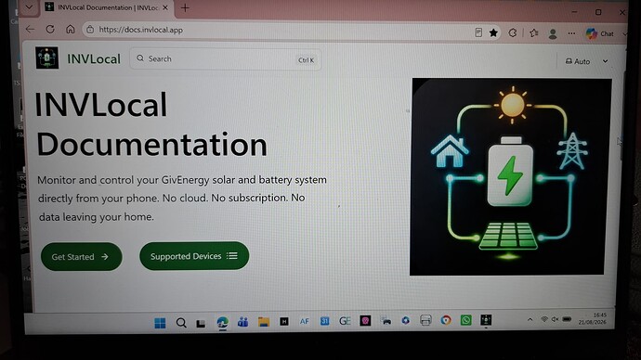Open Task View on the taskbar
641x360 pixels.
click(x=201, y=323)
